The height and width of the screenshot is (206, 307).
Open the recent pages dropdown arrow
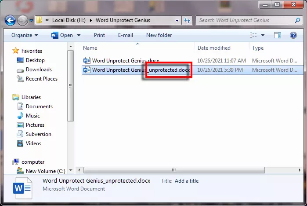(x=31, y=20)
